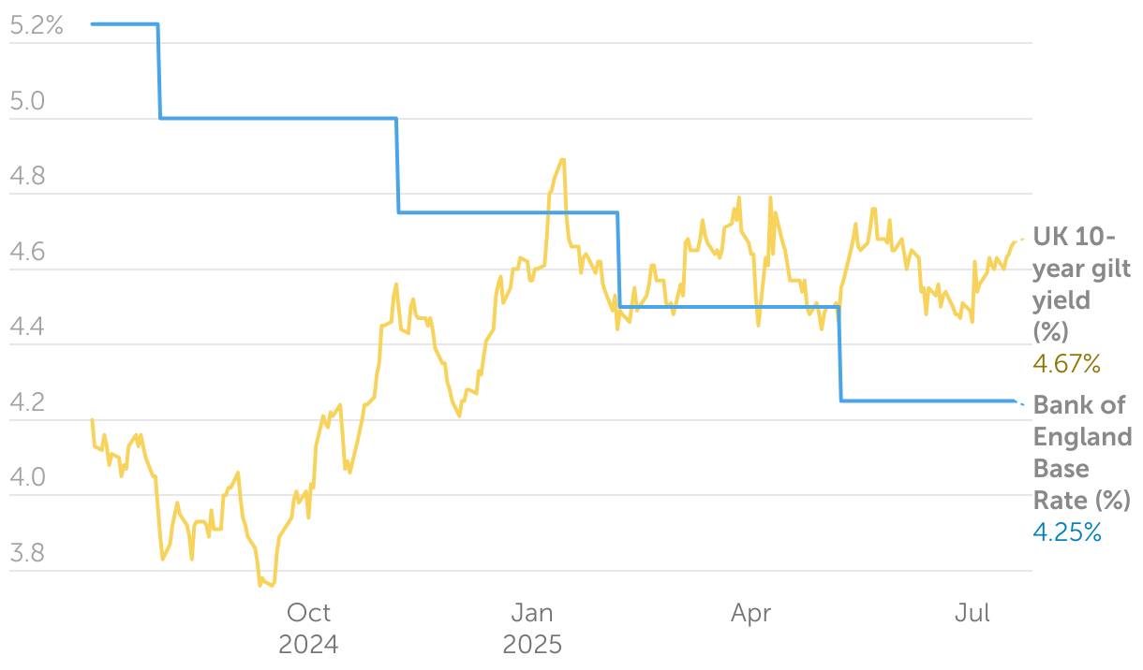Click the 4.8 y-axis label
Screen dimensions: 1143x670
(26, 177)
